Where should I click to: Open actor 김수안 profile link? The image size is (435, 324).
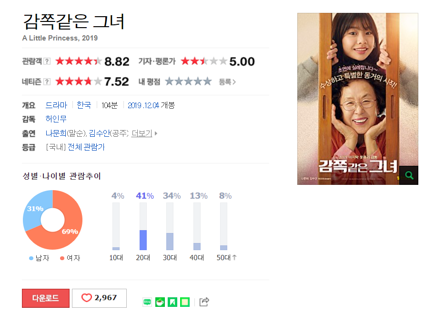(x=99, y=133)
